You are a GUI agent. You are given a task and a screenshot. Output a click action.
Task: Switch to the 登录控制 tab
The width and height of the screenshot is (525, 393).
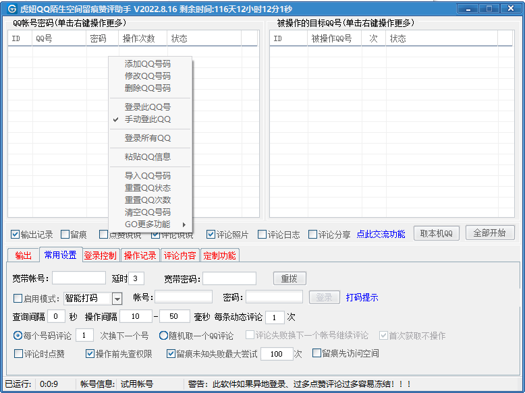100,255
